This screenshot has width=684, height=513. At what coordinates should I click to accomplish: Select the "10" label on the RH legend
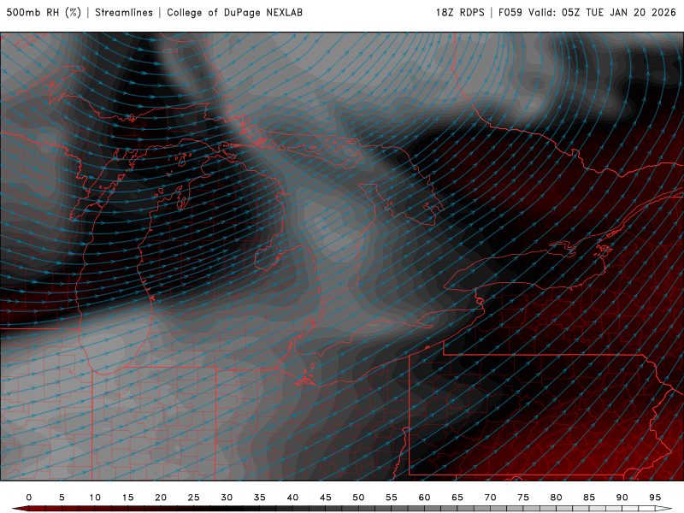(x=95, y=498)
